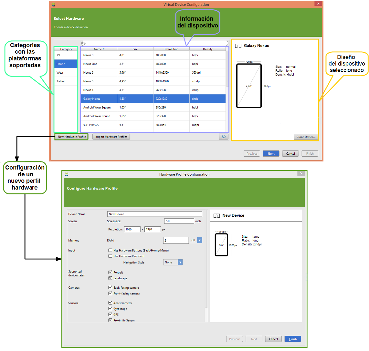Click the Screensize input field
The height and width of the screenshot is (351, 369).
coord(179,221)
